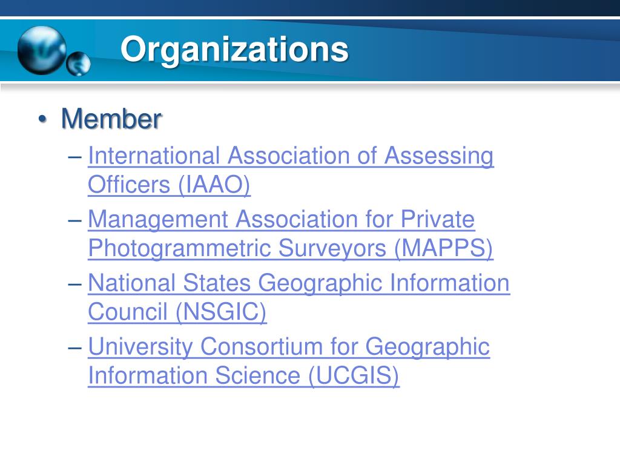The image size is (620, 465).
Task: Select the Member bullet heading
Action: click(x=111, y=119)
